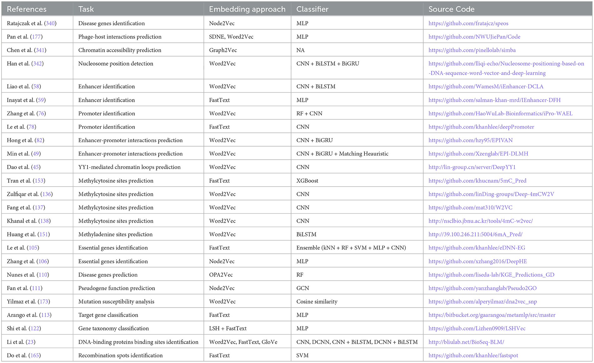Follow citation 45 for Dao et al.
Viewport: 594px width, 363px height.
point(36,167)
